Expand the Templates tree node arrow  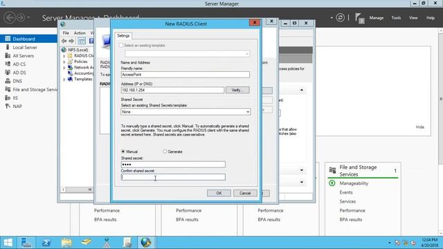(64, 80)
